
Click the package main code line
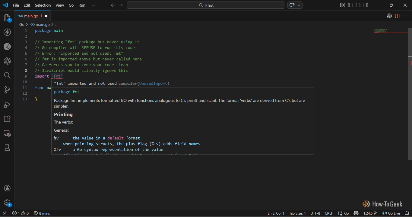point(49,31)
